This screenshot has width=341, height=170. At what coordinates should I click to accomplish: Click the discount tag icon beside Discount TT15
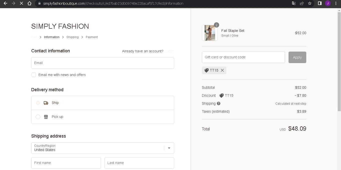221,95
